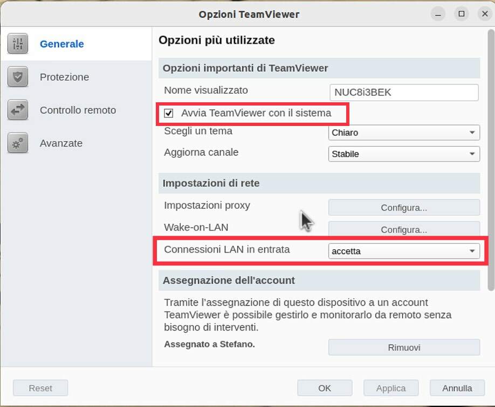Cancel changes with the Annulla button
The height and width of the screenshot is (407, 495).
click(x=457, y=388)
